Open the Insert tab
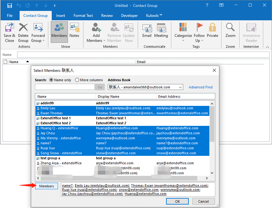 pyautogui.click(x=60, y=16)
